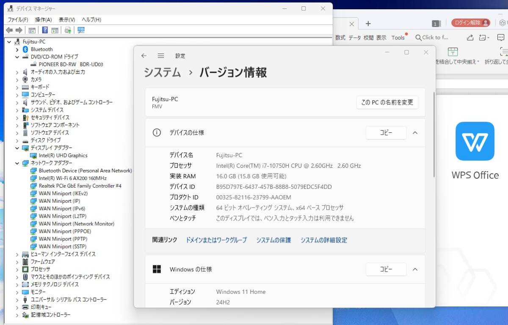This screenshot has height=325, width=508.
Task: Open the ドメインまたはワークグループ link
Action: [x=216, y=240]
